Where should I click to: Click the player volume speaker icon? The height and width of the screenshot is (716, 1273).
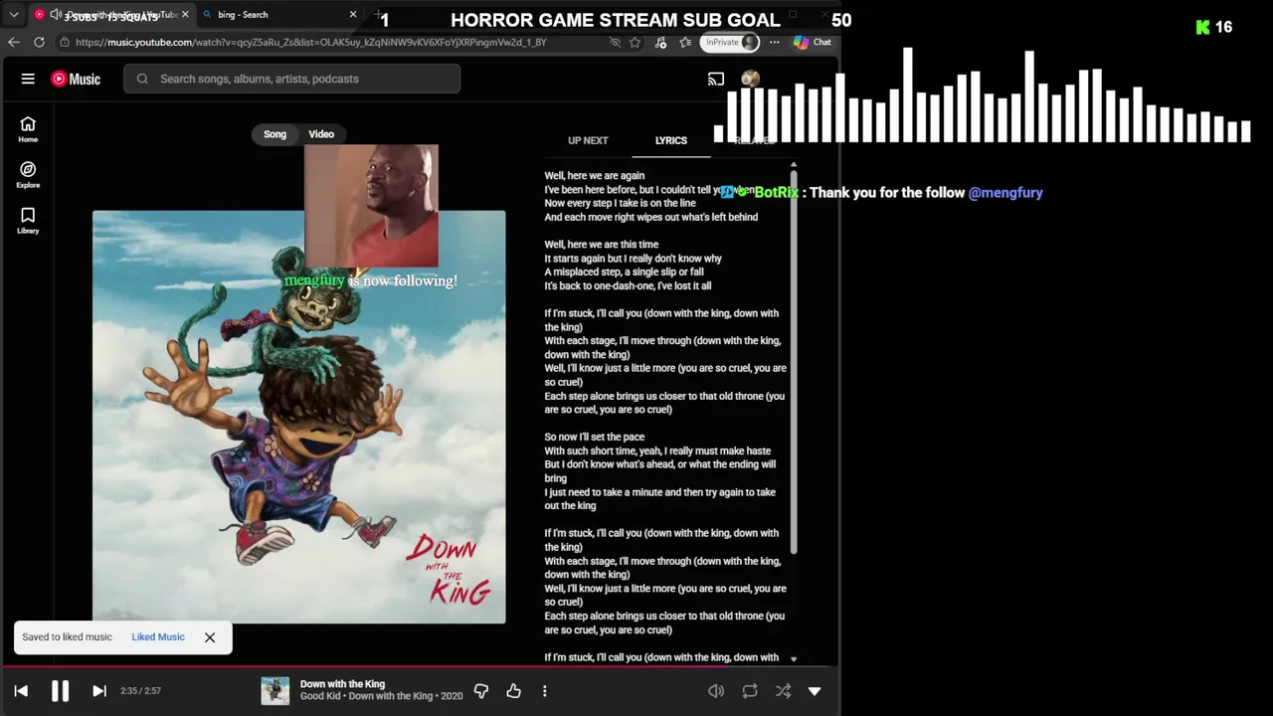[x=716, y=691]
